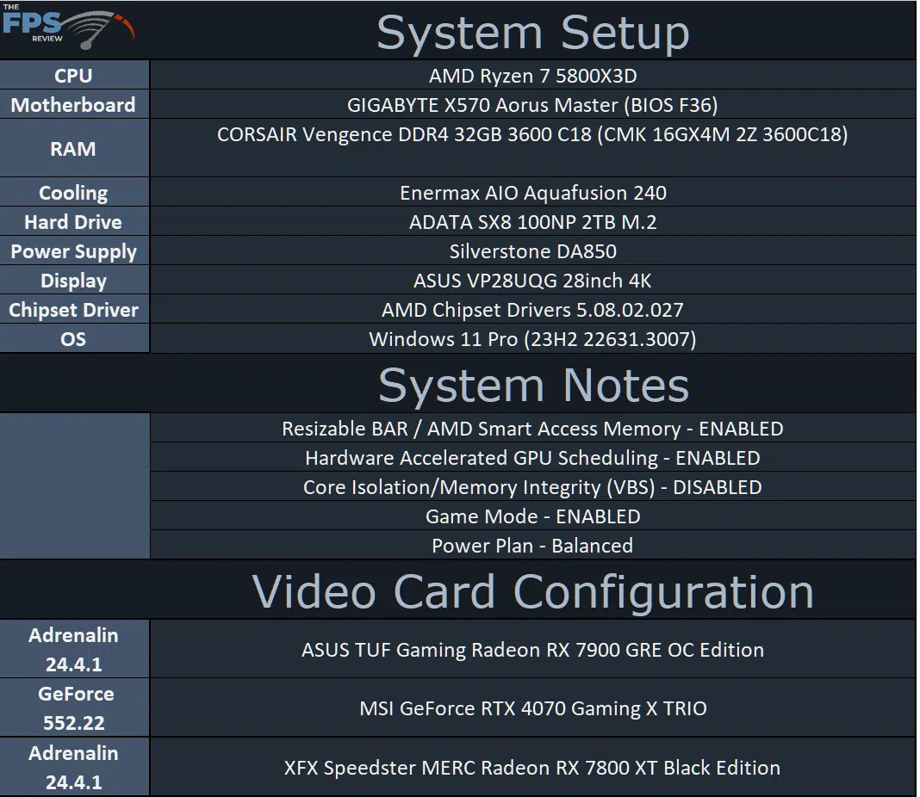920x797 pixels.
Task: Click the CORSAIR Vengence DDR4 entry
Action: click(x=532, y=135)
